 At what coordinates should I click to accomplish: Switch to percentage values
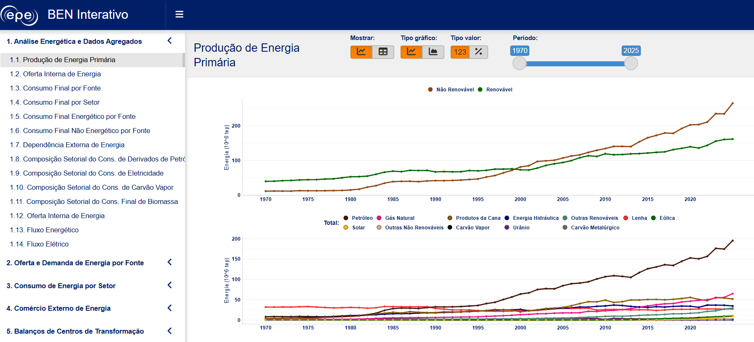pos(478,52)
